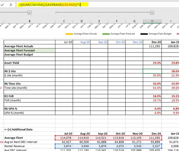Click the Enter checkmark in formula bar
Image resolution: width=179 pixels, height=151 pixels.
[2, 5]
